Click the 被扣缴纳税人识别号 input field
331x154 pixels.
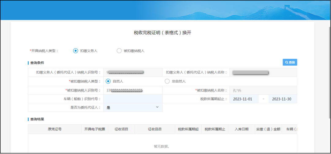(133, 90)
